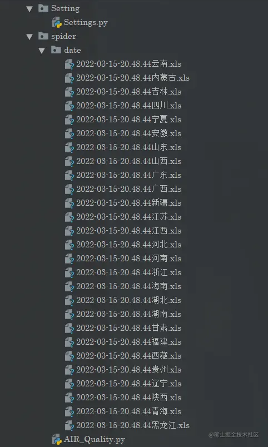Click the date folder icon

click(56, 50)
